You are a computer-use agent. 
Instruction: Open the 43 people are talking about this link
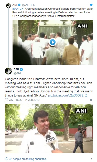[x=28, y=159]
